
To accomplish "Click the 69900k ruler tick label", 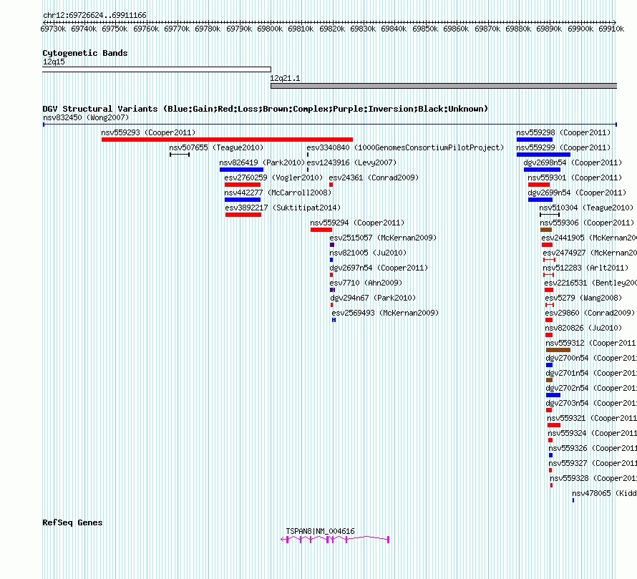I will [580, 29].
